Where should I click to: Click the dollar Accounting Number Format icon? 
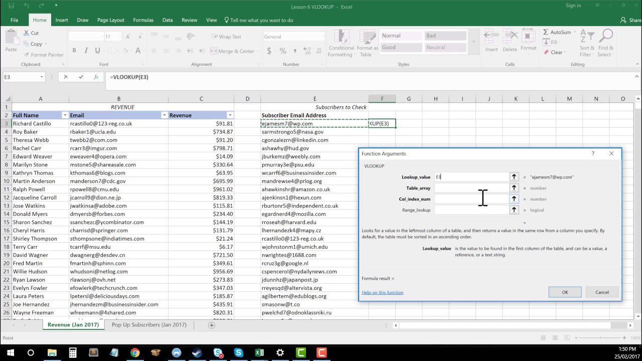[269, 51]
